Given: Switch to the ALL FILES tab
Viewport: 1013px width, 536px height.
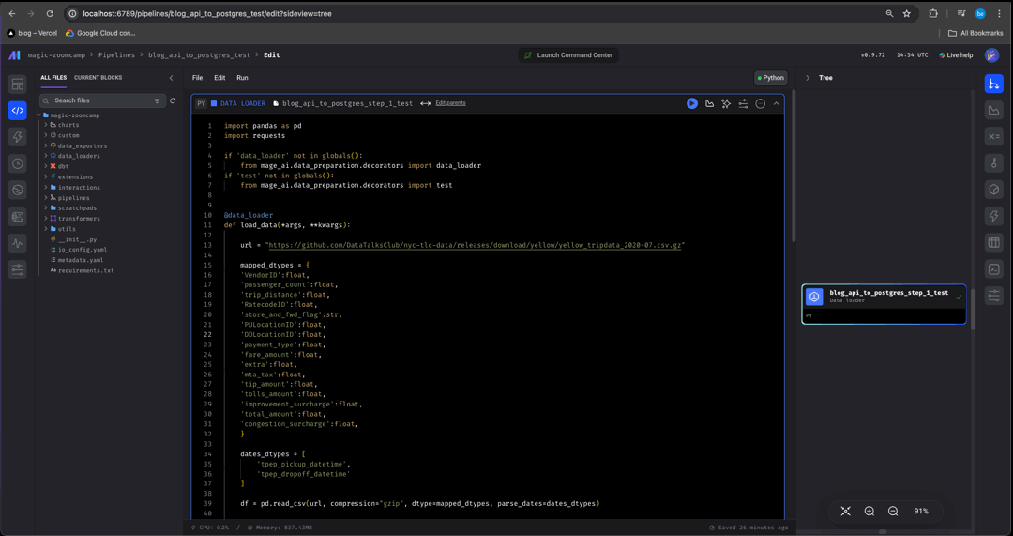Looking at the screenshot, I should click(53, 78).
